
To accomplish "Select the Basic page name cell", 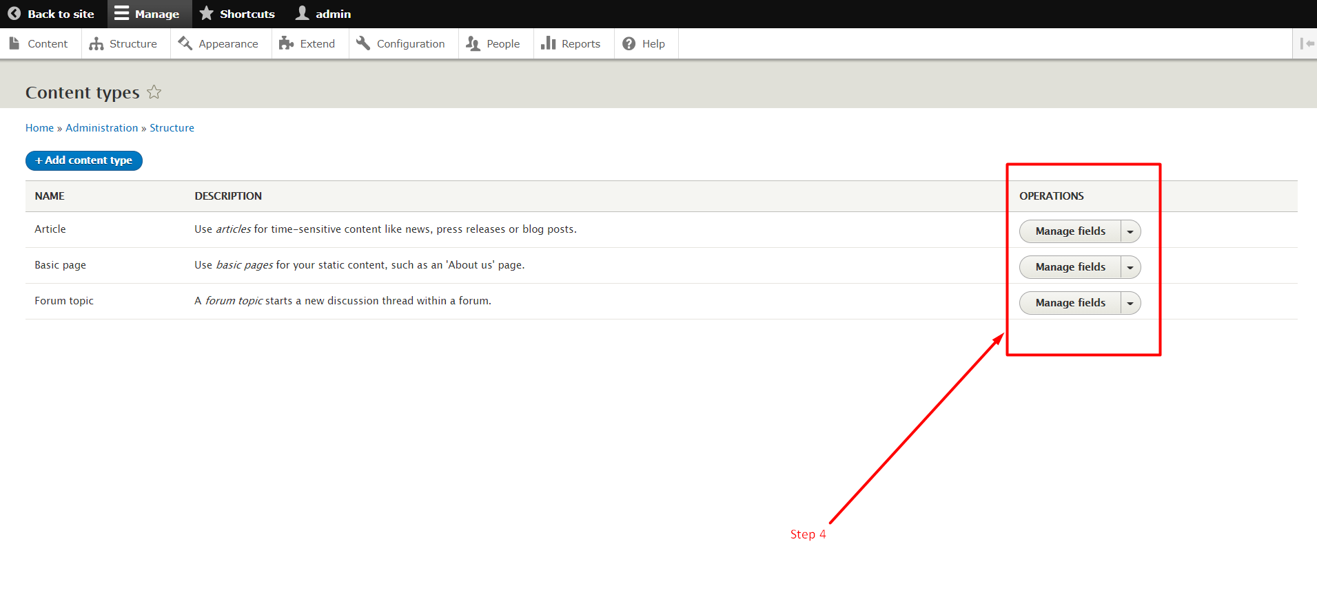I will 61,265.
